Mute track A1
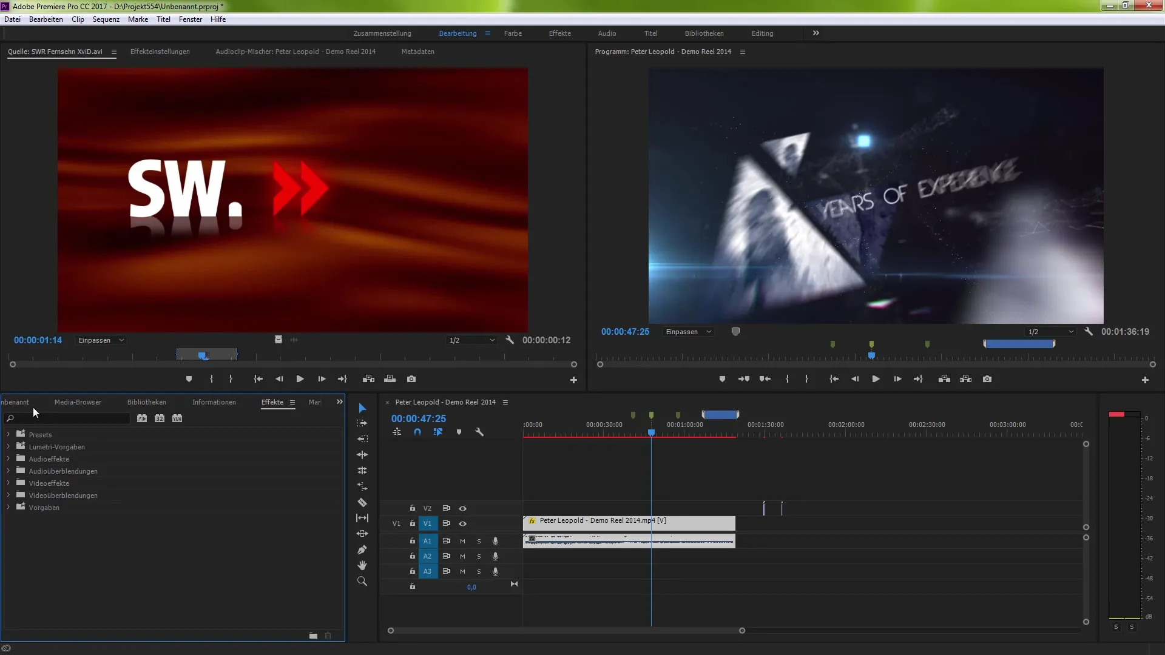The width and height of the screenshot is (1165, 655). click(462, 541)
